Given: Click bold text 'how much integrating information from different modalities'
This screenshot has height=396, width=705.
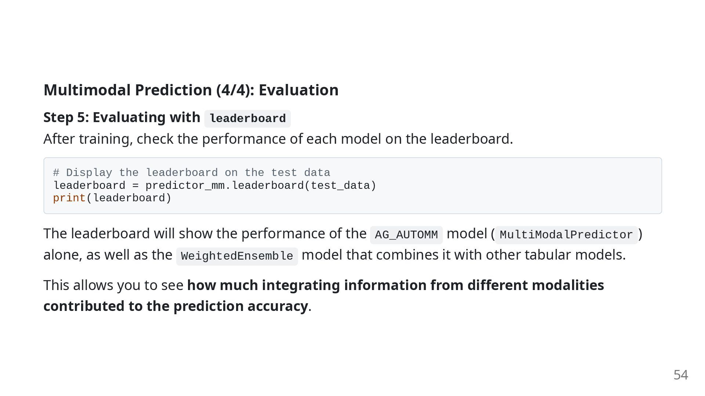Looking at the screenshot, I should (x=395, y=285).
